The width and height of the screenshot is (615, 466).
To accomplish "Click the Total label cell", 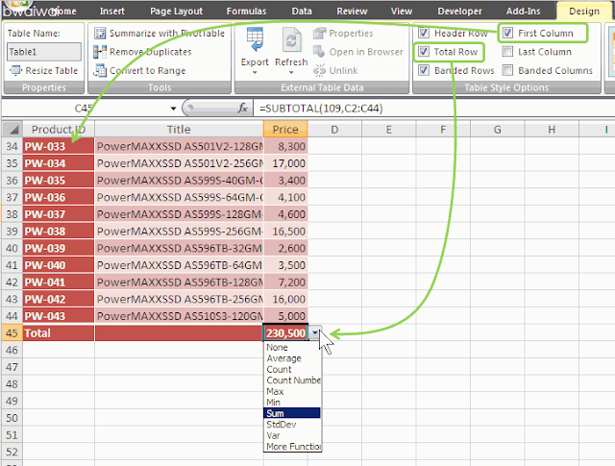I will (59, 333).
